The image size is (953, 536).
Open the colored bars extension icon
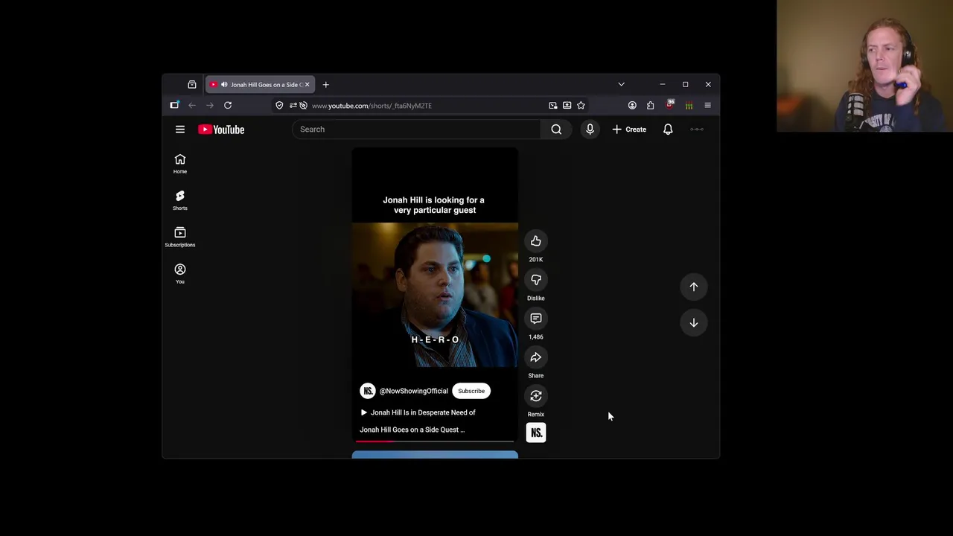coord(689,106)
